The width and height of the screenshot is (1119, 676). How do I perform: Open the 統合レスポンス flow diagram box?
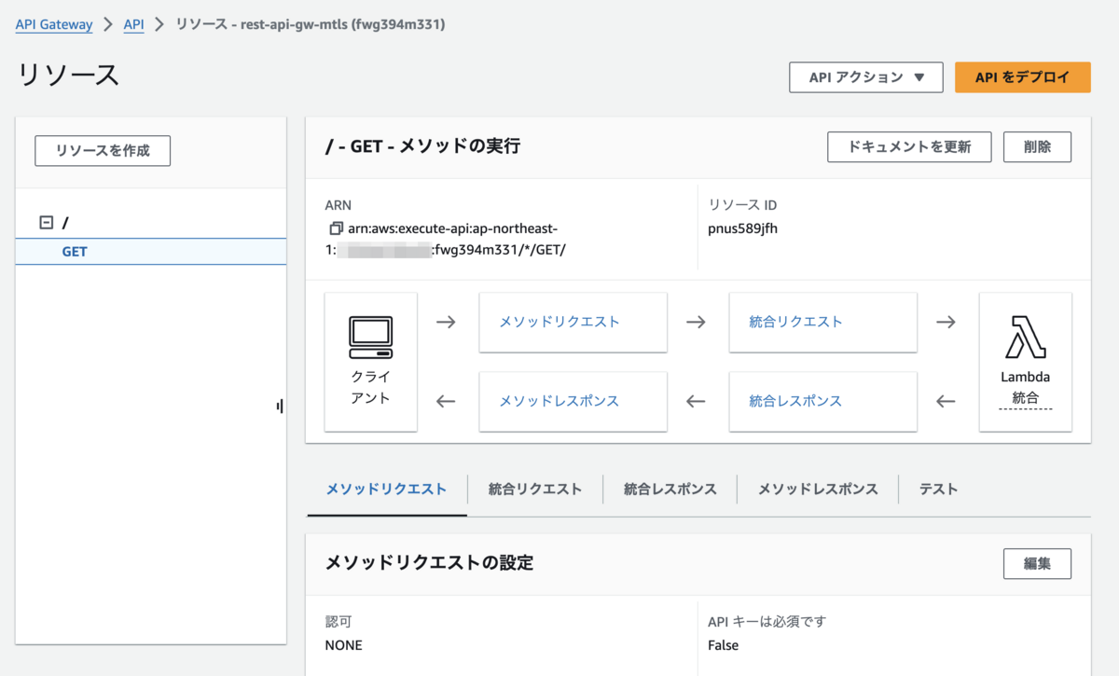click(823, 401)
